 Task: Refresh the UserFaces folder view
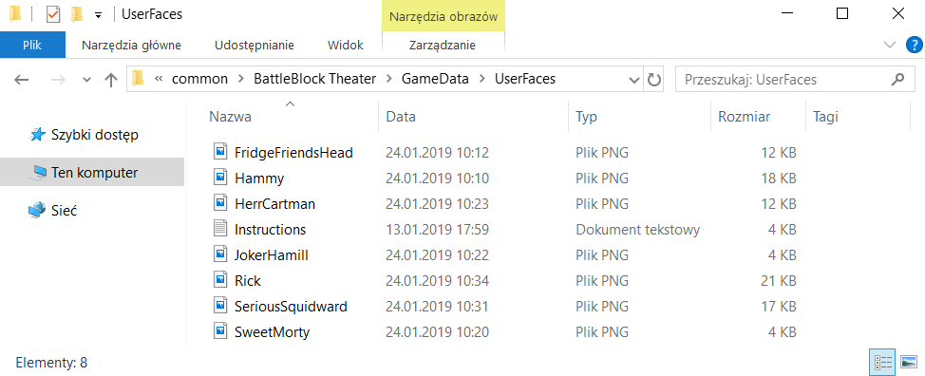(x=653, y=80)
